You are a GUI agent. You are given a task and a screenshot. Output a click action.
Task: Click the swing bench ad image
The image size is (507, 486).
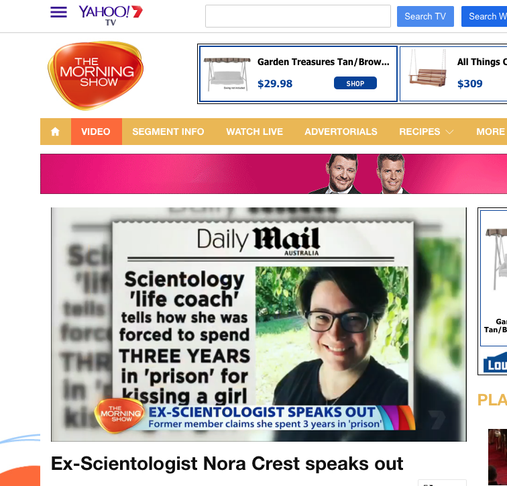tap(227, 74)
